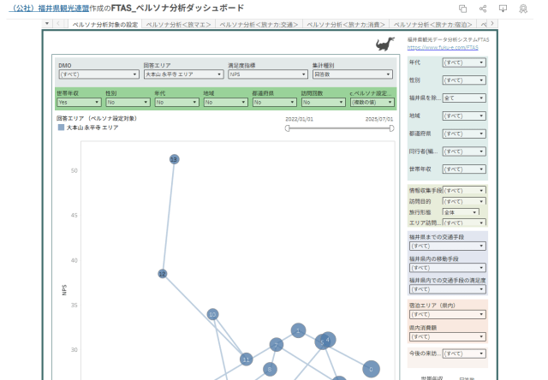The height and width of the screenshot is (380, 548).
Task: Open the right panel 地域 filter dropdown
Action: click(464, 116)
